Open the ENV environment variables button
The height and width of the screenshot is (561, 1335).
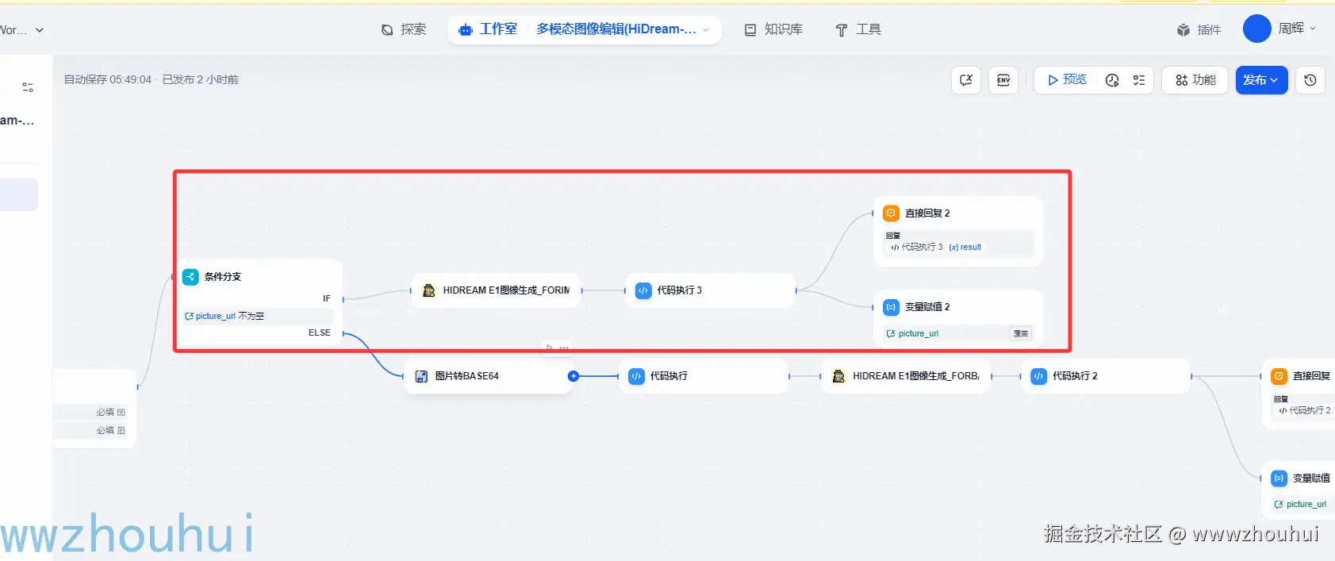tap(1003, 80)
